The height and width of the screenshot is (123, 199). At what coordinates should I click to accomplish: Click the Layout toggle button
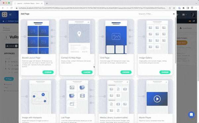pyautogui.click(x=12, y=46)
